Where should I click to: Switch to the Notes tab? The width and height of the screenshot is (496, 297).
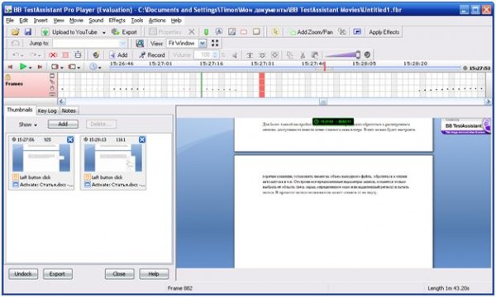[69, 111]
